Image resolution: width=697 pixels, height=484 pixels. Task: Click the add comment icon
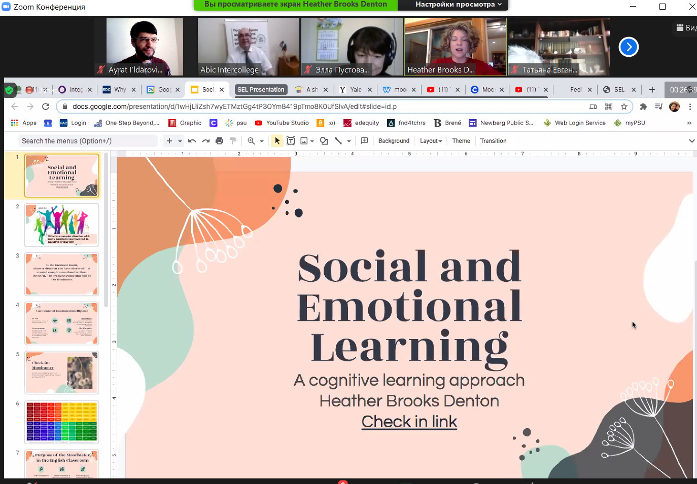(364, 141)
